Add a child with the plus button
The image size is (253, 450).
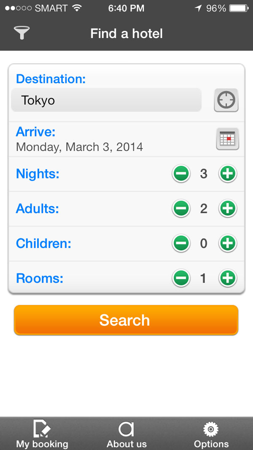227,243
